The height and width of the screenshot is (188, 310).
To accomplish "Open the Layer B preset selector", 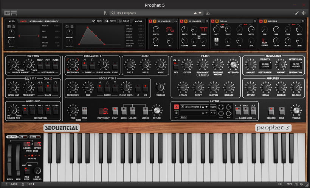I will pos(194,113).
